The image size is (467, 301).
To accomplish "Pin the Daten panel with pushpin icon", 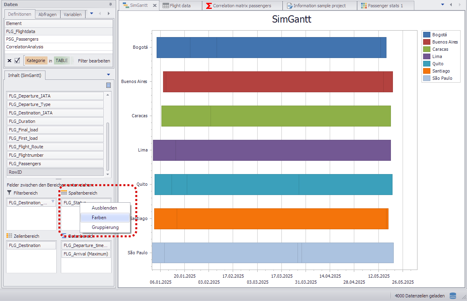I will click(110, 4).
